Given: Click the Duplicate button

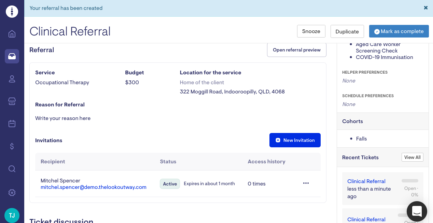Looking at the screenshot, I should [347, 31].
